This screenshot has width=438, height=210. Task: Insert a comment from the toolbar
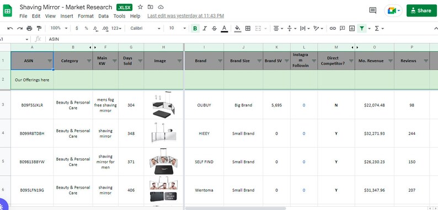(342, 28)
